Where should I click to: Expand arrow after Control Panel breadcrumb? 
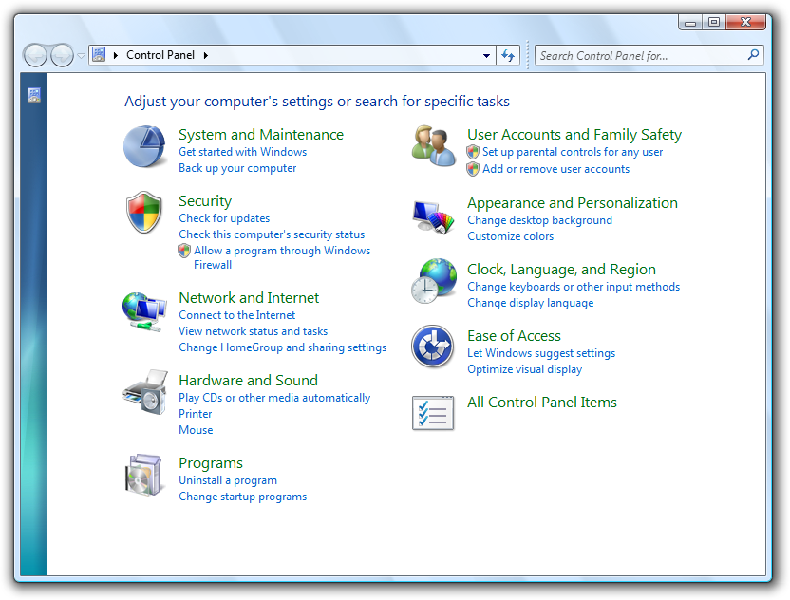click(x=205, y=55)
